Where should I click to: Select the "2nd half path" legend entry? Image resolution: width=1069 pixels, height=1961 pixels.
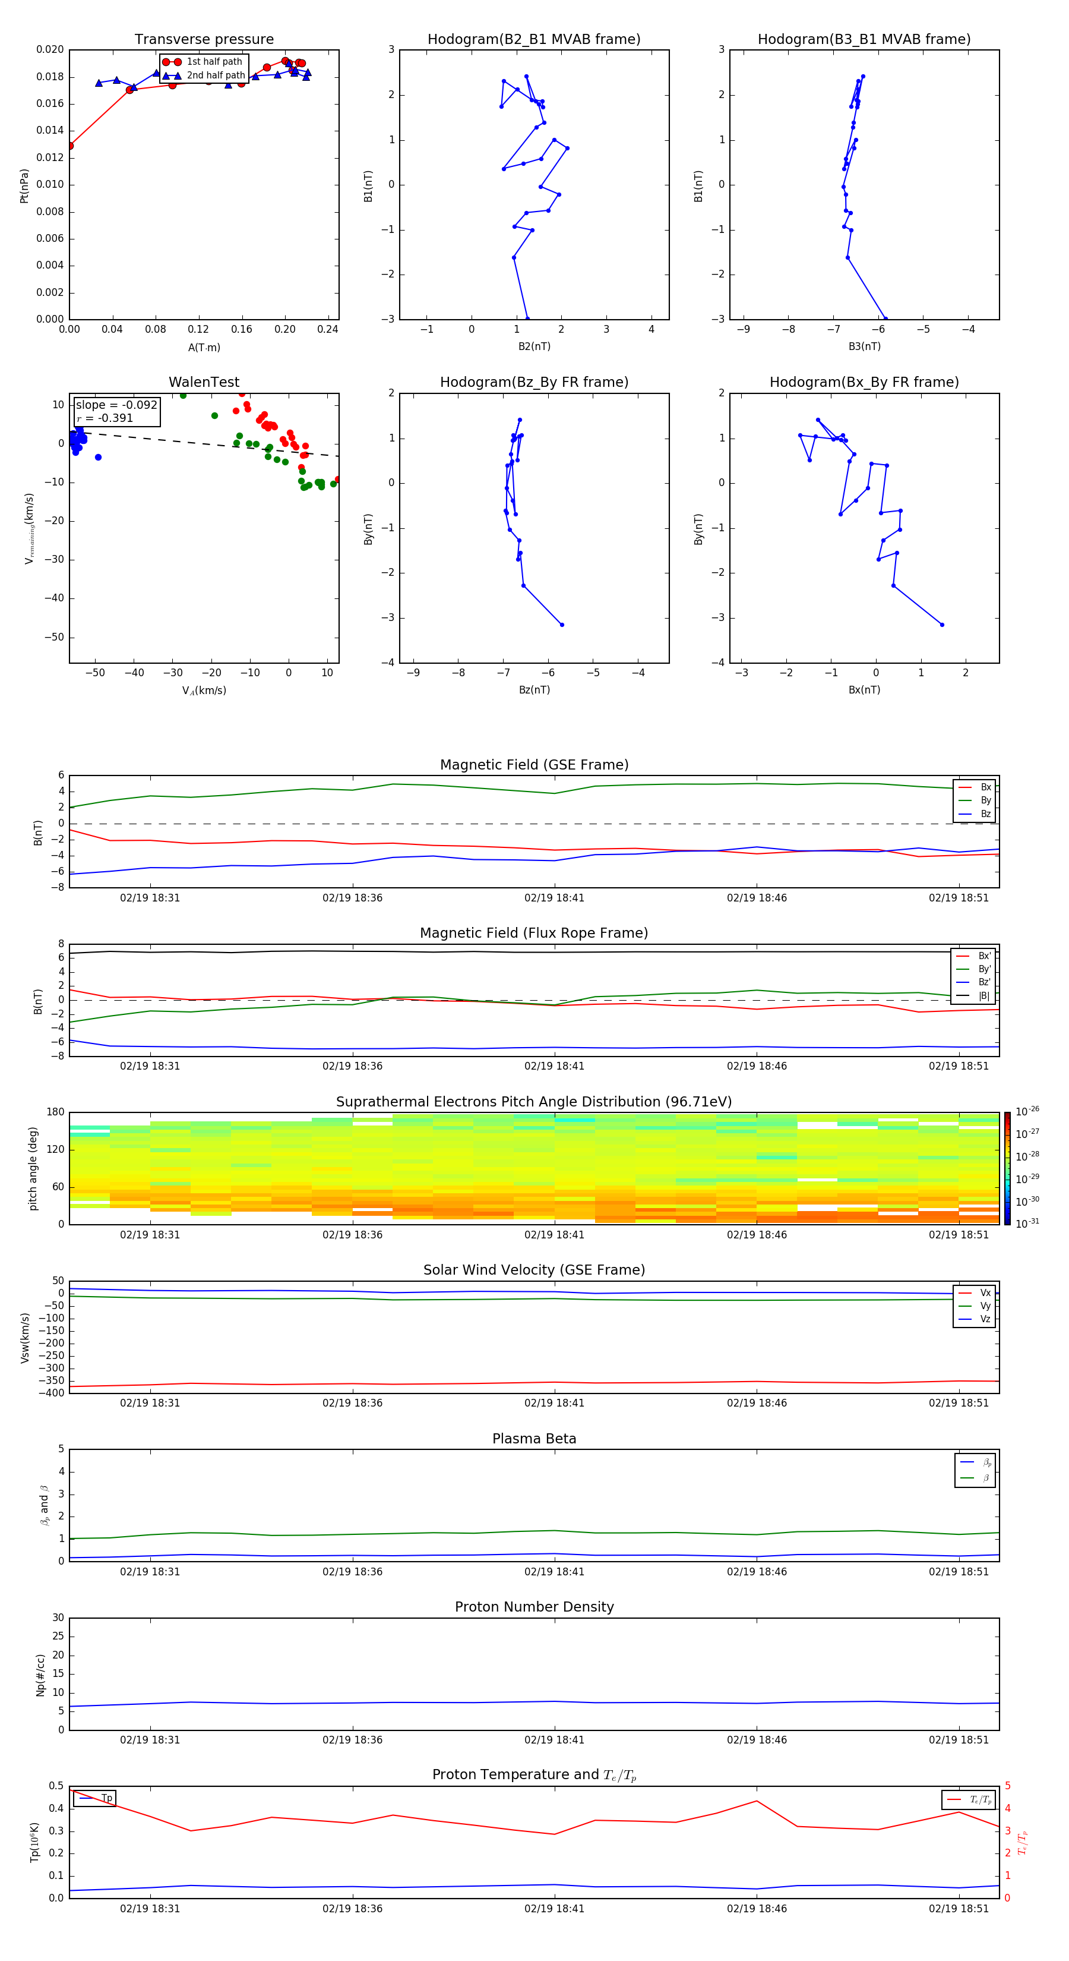pos(204,75)
